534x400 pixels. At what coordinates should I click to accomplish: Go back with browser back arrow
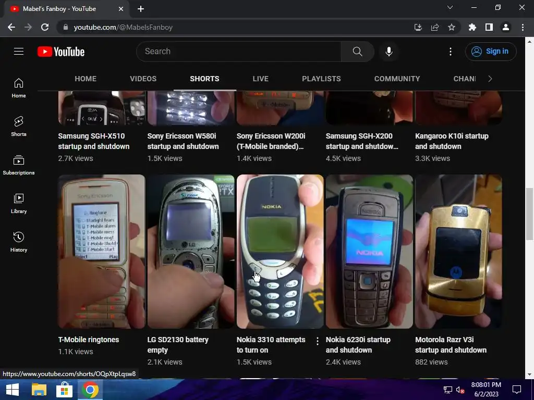click(11, 27)
